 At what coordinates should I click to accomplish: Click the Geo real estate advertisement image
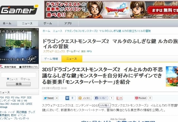(19, 46)
